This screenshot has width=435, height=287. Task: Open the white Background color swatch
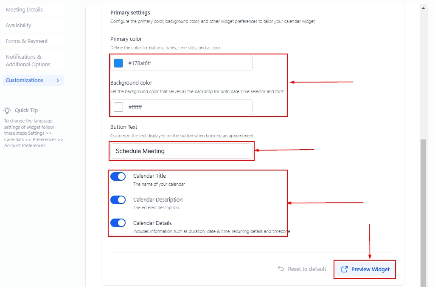[118, 107]
